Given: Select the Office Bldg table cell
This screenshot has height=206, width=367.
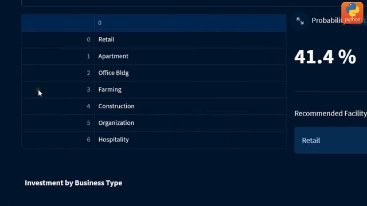Looking at the screenshot, I should coord(190,73).
